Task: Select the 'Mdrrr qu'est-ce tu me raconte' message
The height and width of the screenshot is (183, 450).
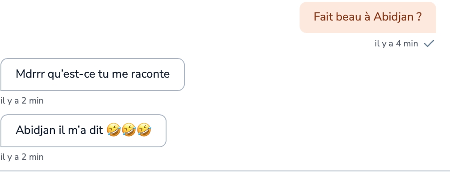Action: pos(92,75)
